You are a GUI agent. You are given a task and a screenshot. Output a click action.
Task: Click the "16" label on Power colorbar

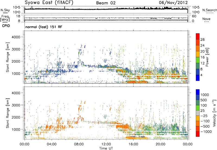point(202,57)
